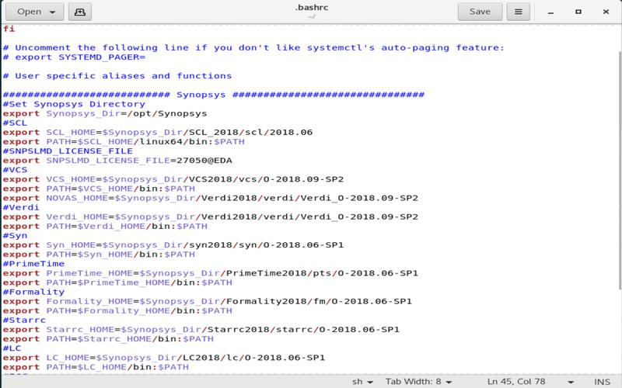
Task: Click the 'PATH=$Verdi_HOME/bin' line
Action: pos(105,227)
